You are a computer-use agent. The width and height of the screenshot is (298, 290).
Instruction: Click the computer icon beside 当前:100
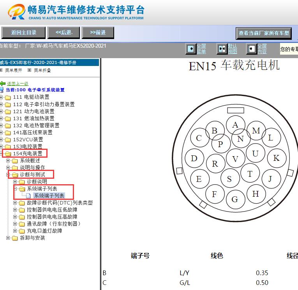tap(2, 90)
